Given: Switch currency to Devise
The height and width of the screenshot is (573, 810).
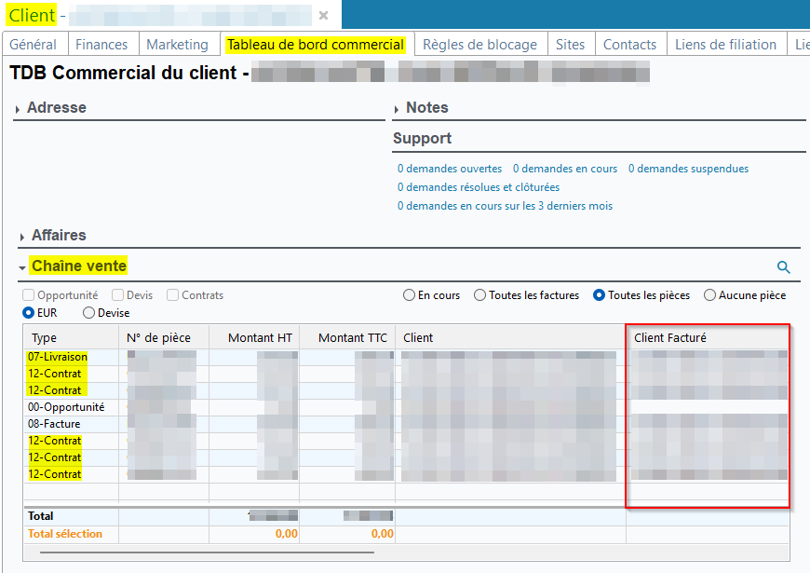Looking at the screenshot, I should coord(89,314).
